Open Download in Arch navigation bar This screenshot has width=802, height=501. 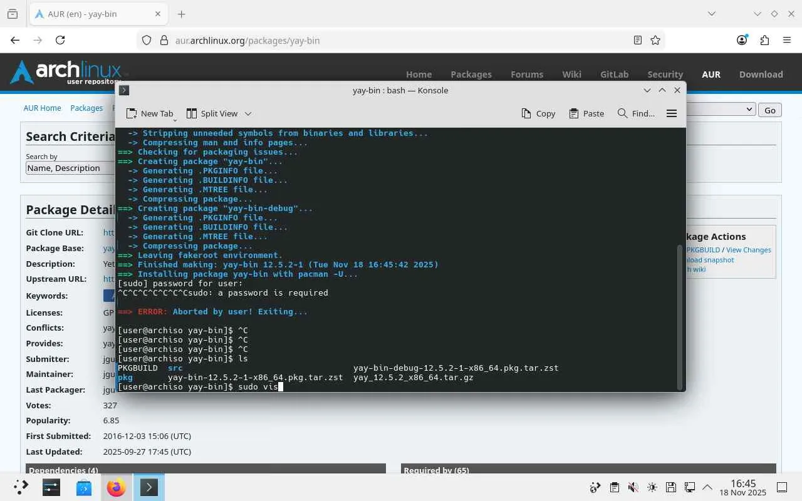point(761,74)
